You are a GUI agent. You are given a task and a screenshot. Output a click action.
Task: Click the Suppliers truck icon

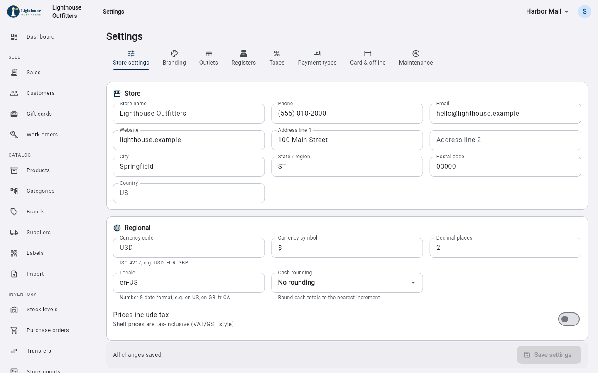point(14,233)
